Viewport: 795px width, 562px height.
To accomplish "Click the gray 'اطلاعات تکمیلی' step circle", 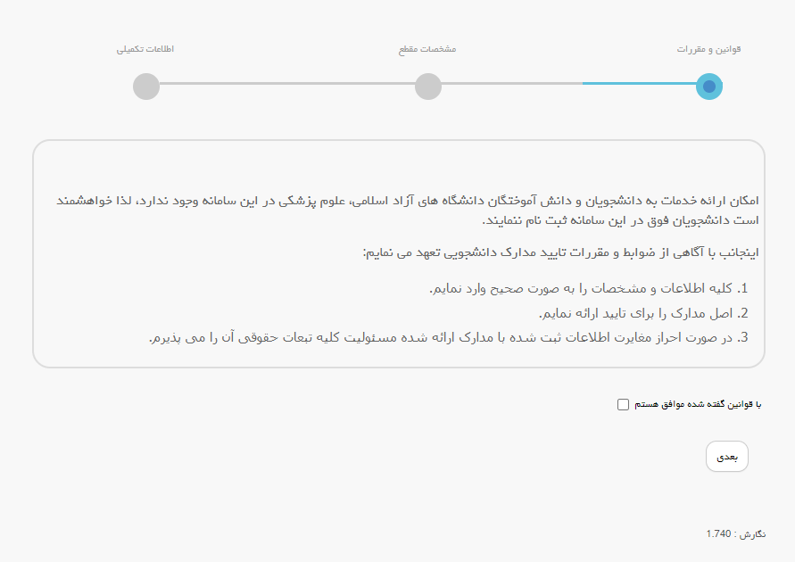I will 145,87.
